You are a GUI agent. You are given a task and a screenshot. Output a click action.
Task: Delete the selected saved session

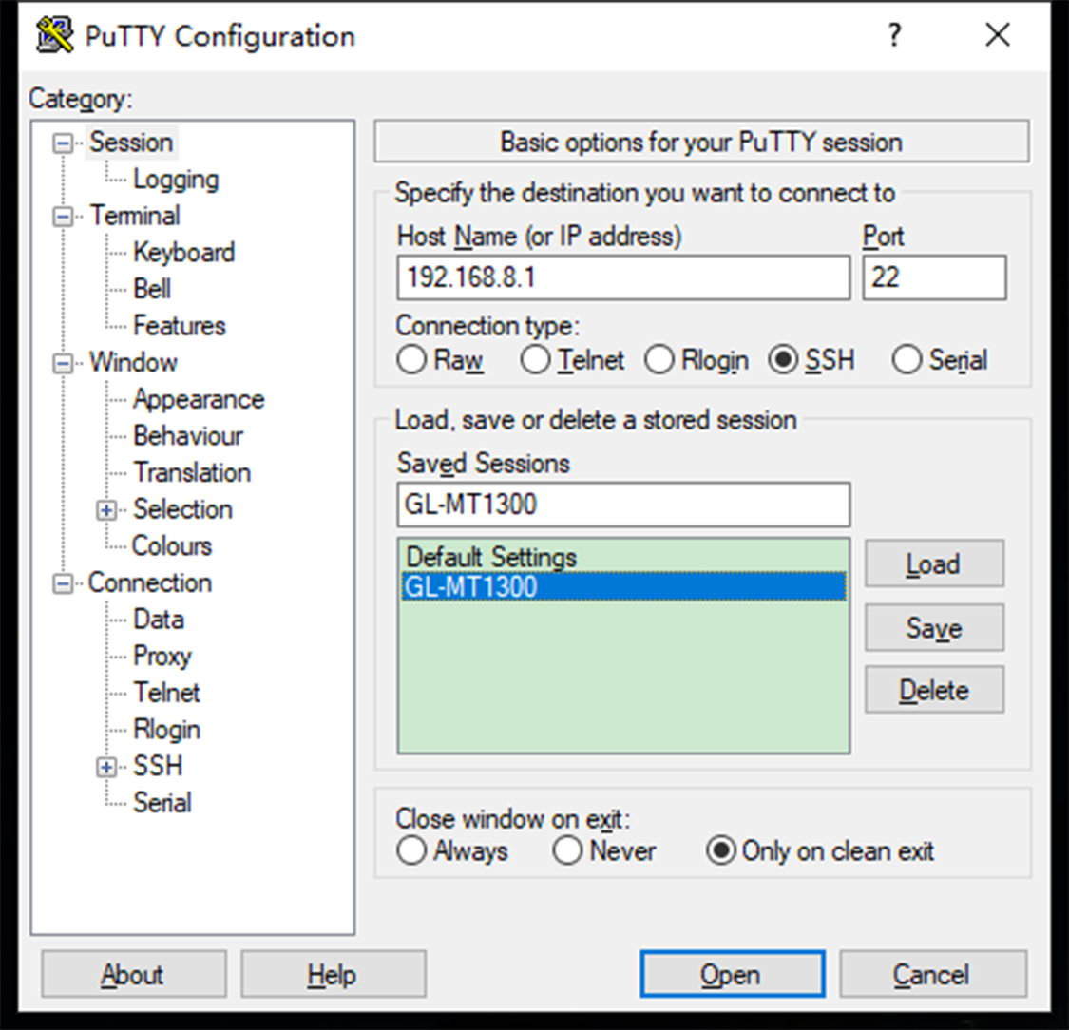click(x=933, y=690)
